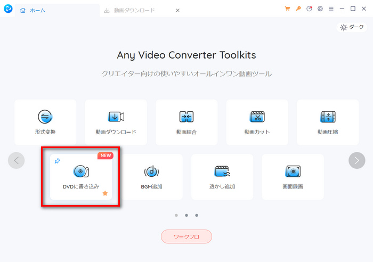Open the 画面録画 screen record tool
The width and height of the screenshot is (373, 262).
(x=293, y=177)
